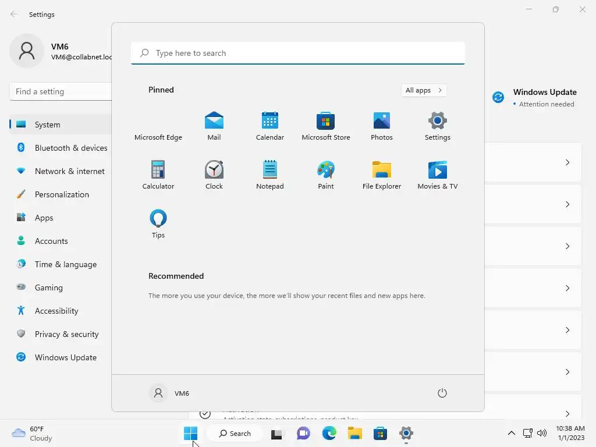Click the power button in Start menu

[442, 393]
